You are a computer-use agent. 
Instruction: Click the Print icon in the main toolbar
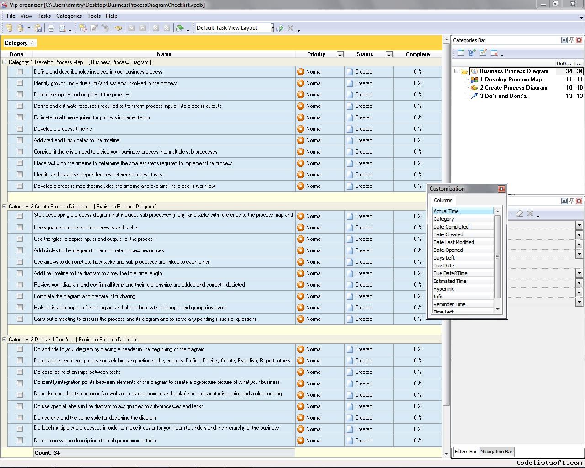51,28
